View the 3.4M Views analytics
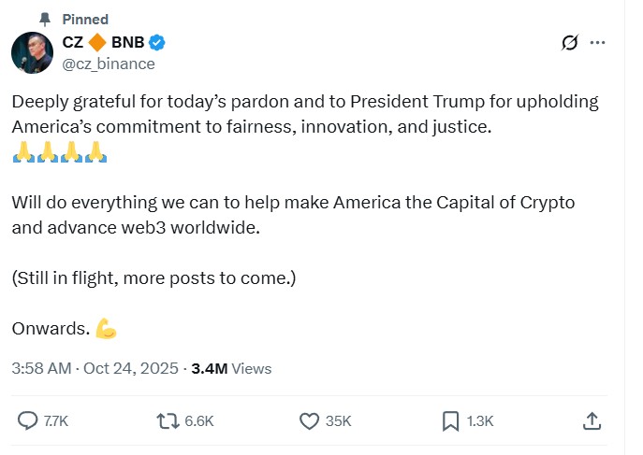Screen dimensions: 643x455 click(231, 368)
